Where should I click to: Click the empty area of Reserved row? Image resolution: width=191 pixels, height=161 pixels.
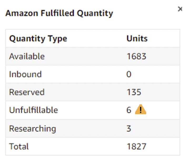click(x=85, y=92)
